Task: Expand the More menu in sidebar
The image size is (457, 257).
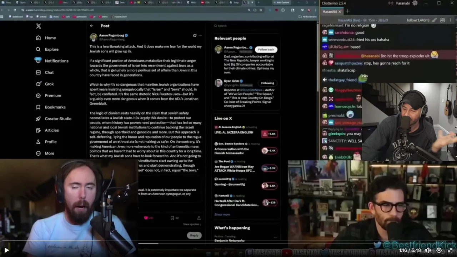Action: pos(45,153)
